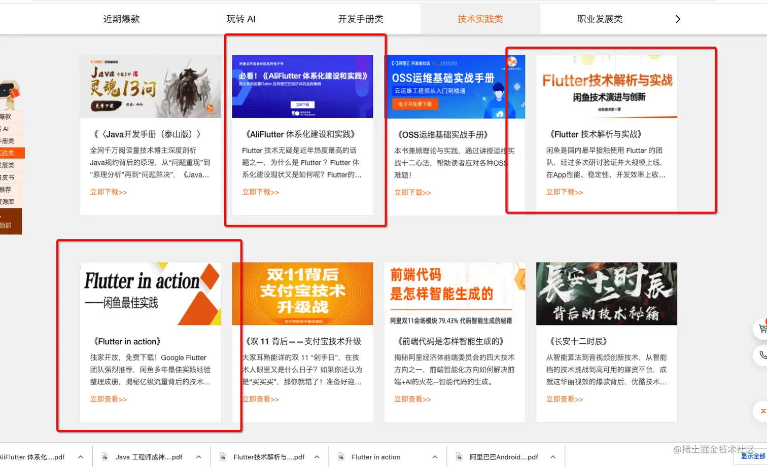This screenshot has height=467, width=767.
Task: Switch to the 近期爆款 tab
Action: pyautogui.click(x=121, y=19)
